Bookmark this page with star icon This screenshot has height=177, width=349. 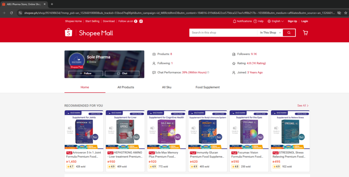(x=346, y=13)
